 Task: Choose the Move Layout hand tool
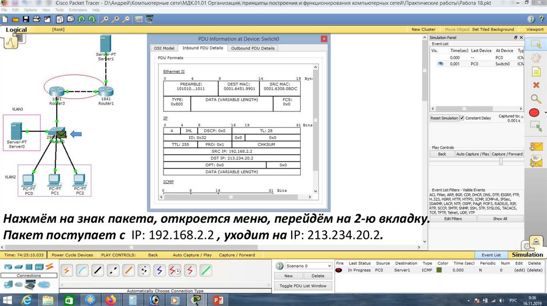(535, 58)
